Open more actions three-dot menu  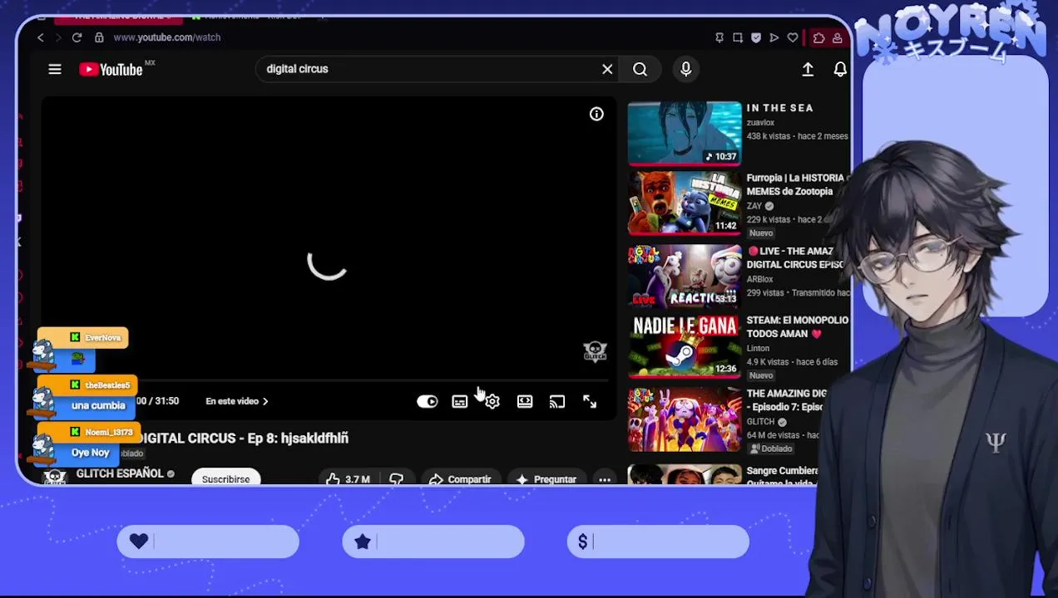tap(605, 479)
